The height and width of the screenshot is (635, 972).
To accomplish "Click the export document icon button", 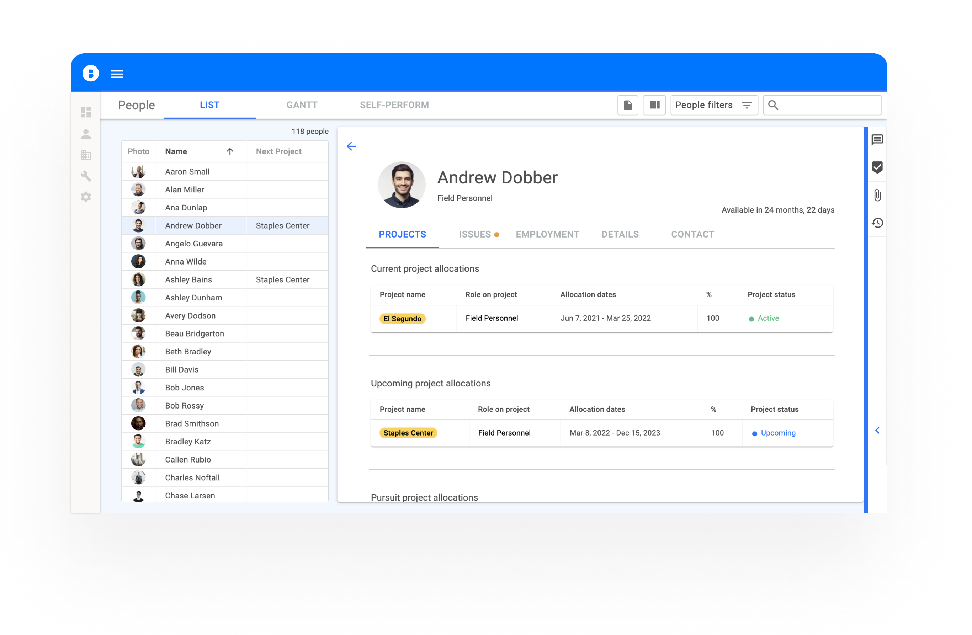I will point(627,105).
